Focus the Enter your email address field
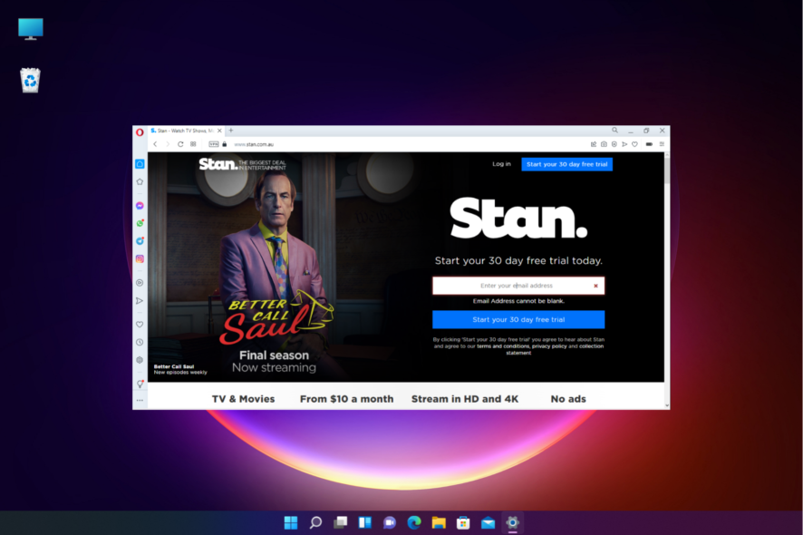The height and width of the screenshot is (535, 803). [518, 286]
